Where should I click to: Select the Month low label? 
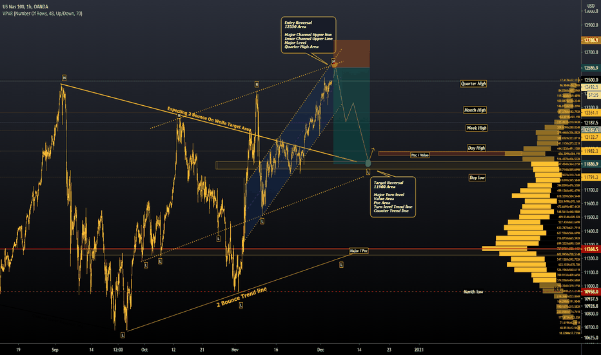coord(473,292)
